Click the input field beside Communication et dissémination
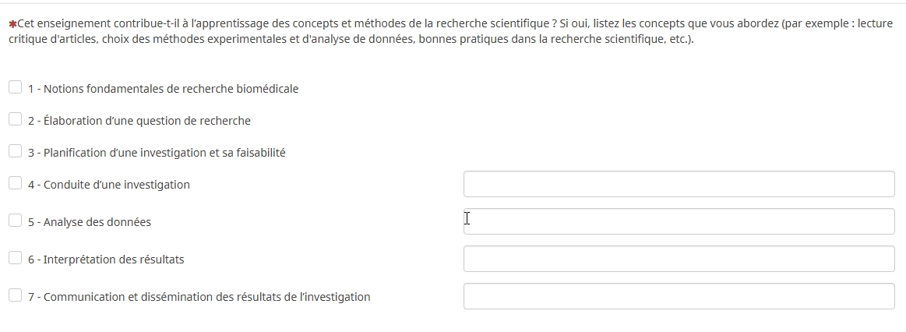 679,296
